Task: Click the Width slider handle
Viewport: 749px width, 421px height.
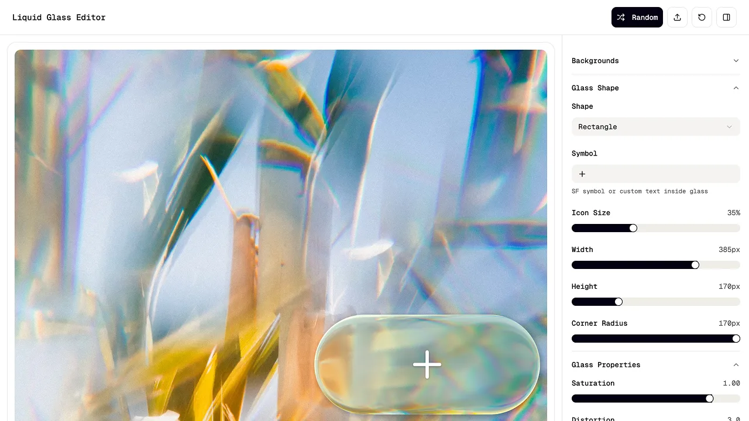Action: [x=695, y=265]
